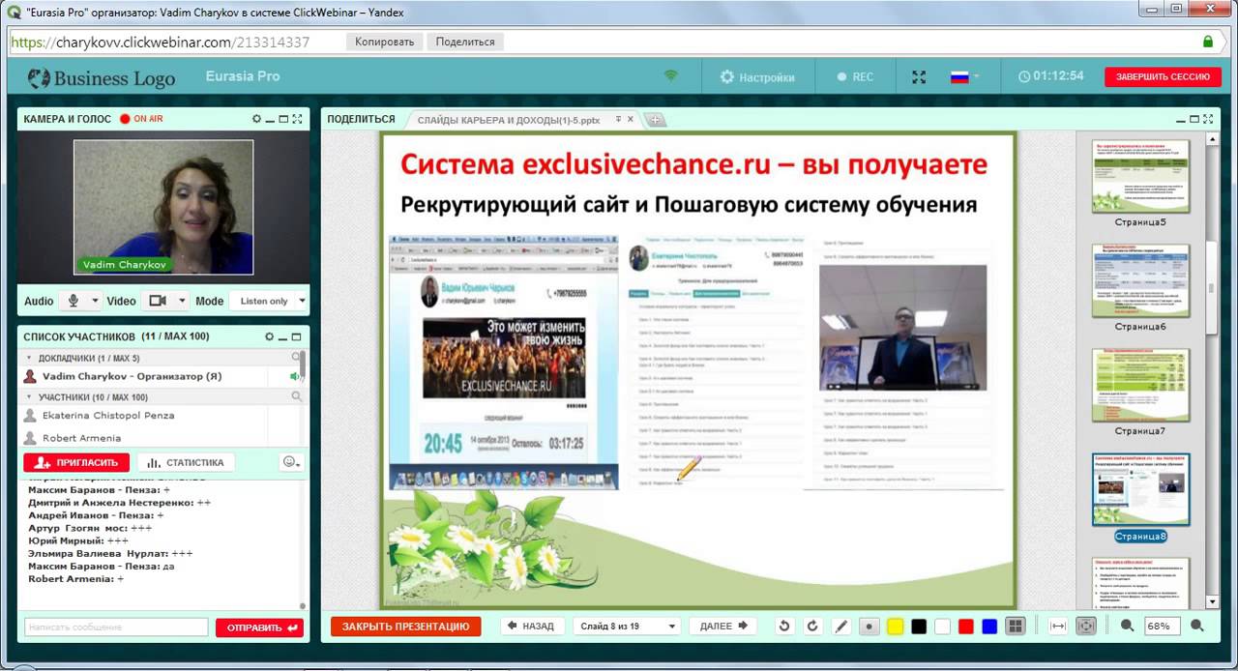Advance to next slide with ДАЛЕЕ
The image size is (1238, 671).
(723, 626)
